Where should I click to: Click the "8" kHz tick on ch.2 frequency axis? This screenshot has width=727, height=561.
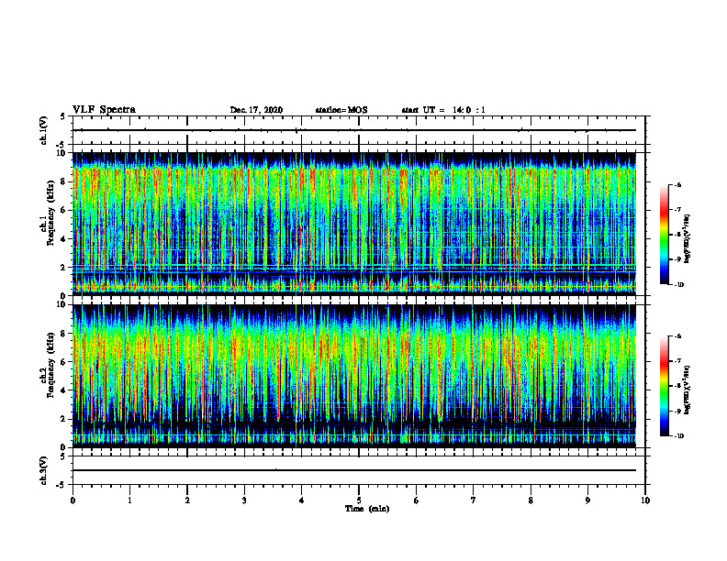tap(65, 334)
